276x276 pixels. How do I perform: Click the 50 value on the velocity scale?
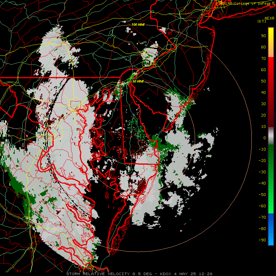(263, 81)
